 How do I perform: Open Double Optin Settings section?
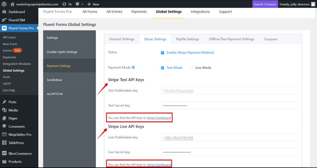coord(70,52)
